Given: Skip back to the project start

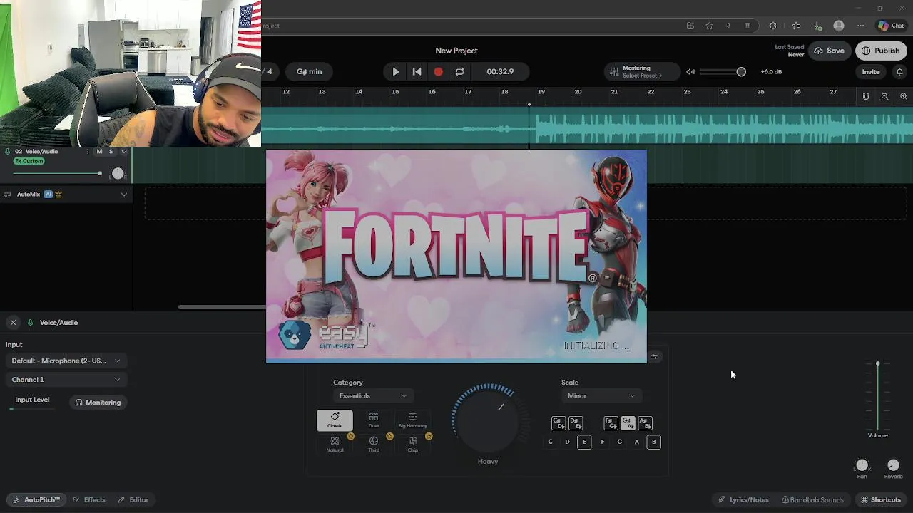Looking at the screenshot, I should [x=417, y=71].
